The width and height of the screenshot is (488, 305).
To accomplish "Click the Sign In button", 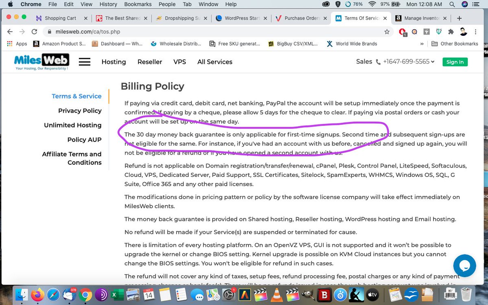I will coord(455,62).
